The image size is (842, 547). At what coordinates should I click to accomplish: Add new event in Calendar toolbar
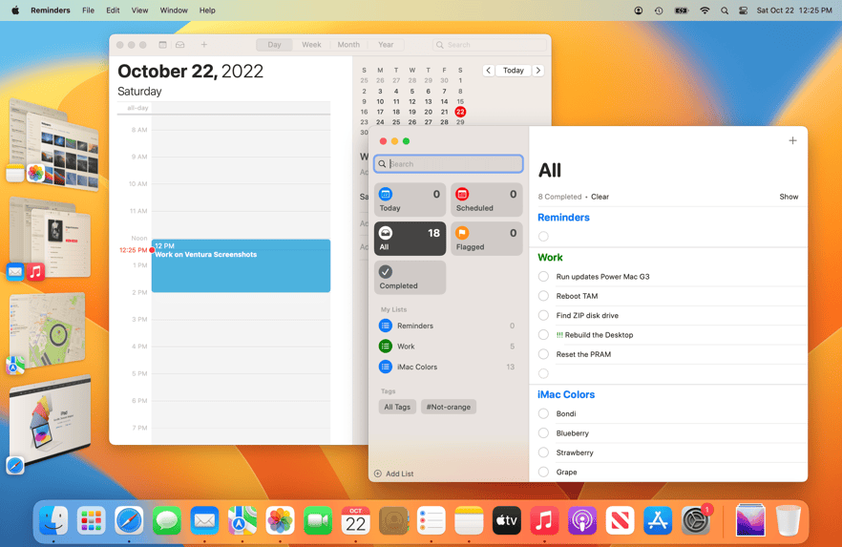pos(204,45)
